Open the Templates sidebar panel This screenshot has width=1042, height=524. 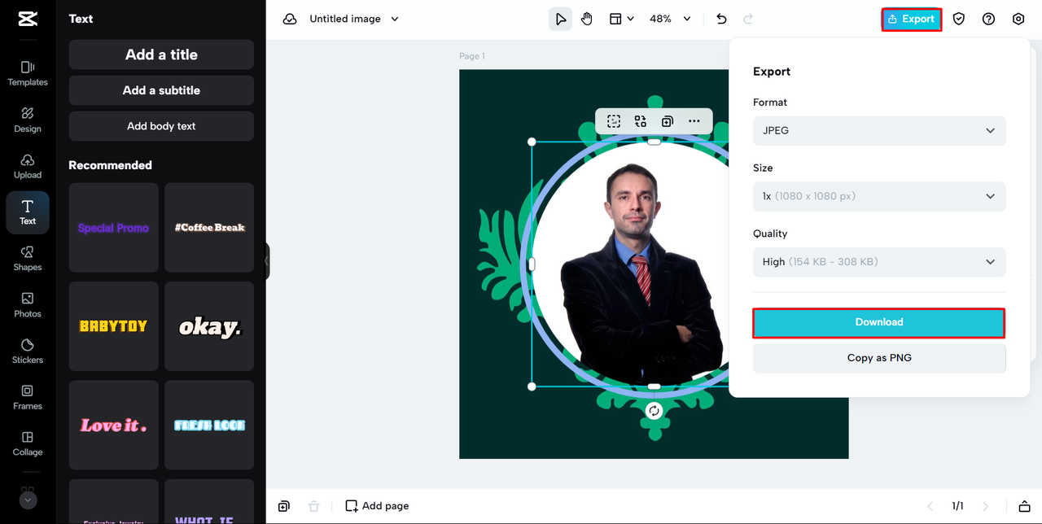28,72
